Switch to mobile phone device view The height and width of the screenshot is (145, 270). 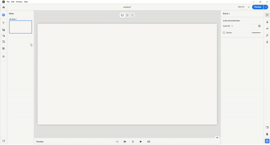click(x=132, y=15)
